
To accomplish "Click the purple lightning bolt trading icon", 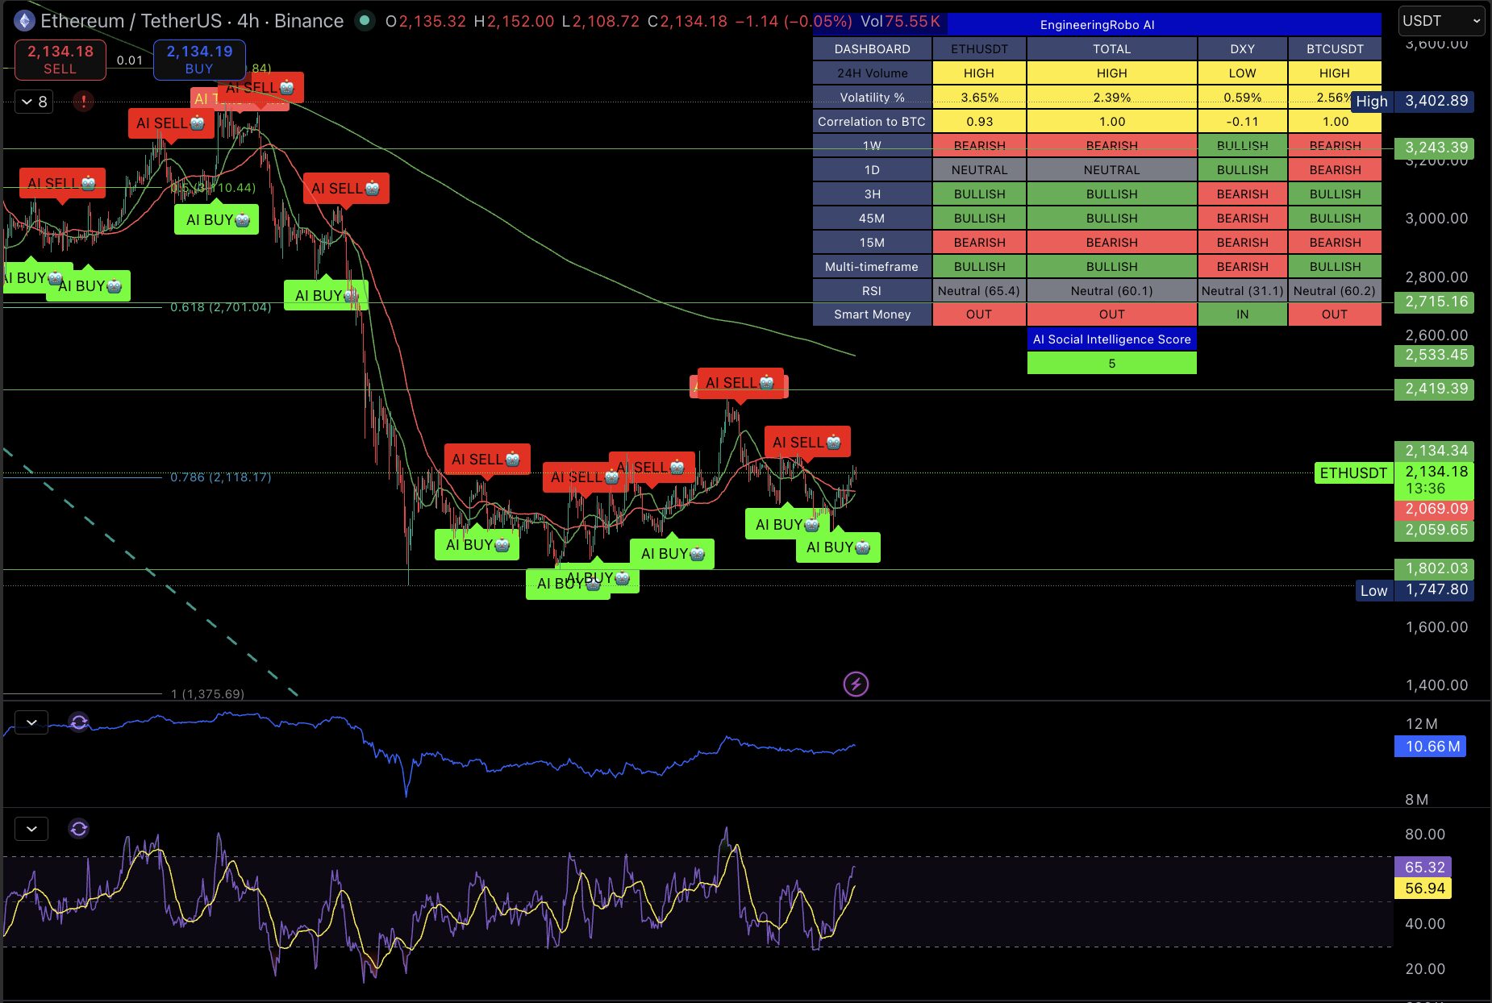I will click(x=856, y=685).
